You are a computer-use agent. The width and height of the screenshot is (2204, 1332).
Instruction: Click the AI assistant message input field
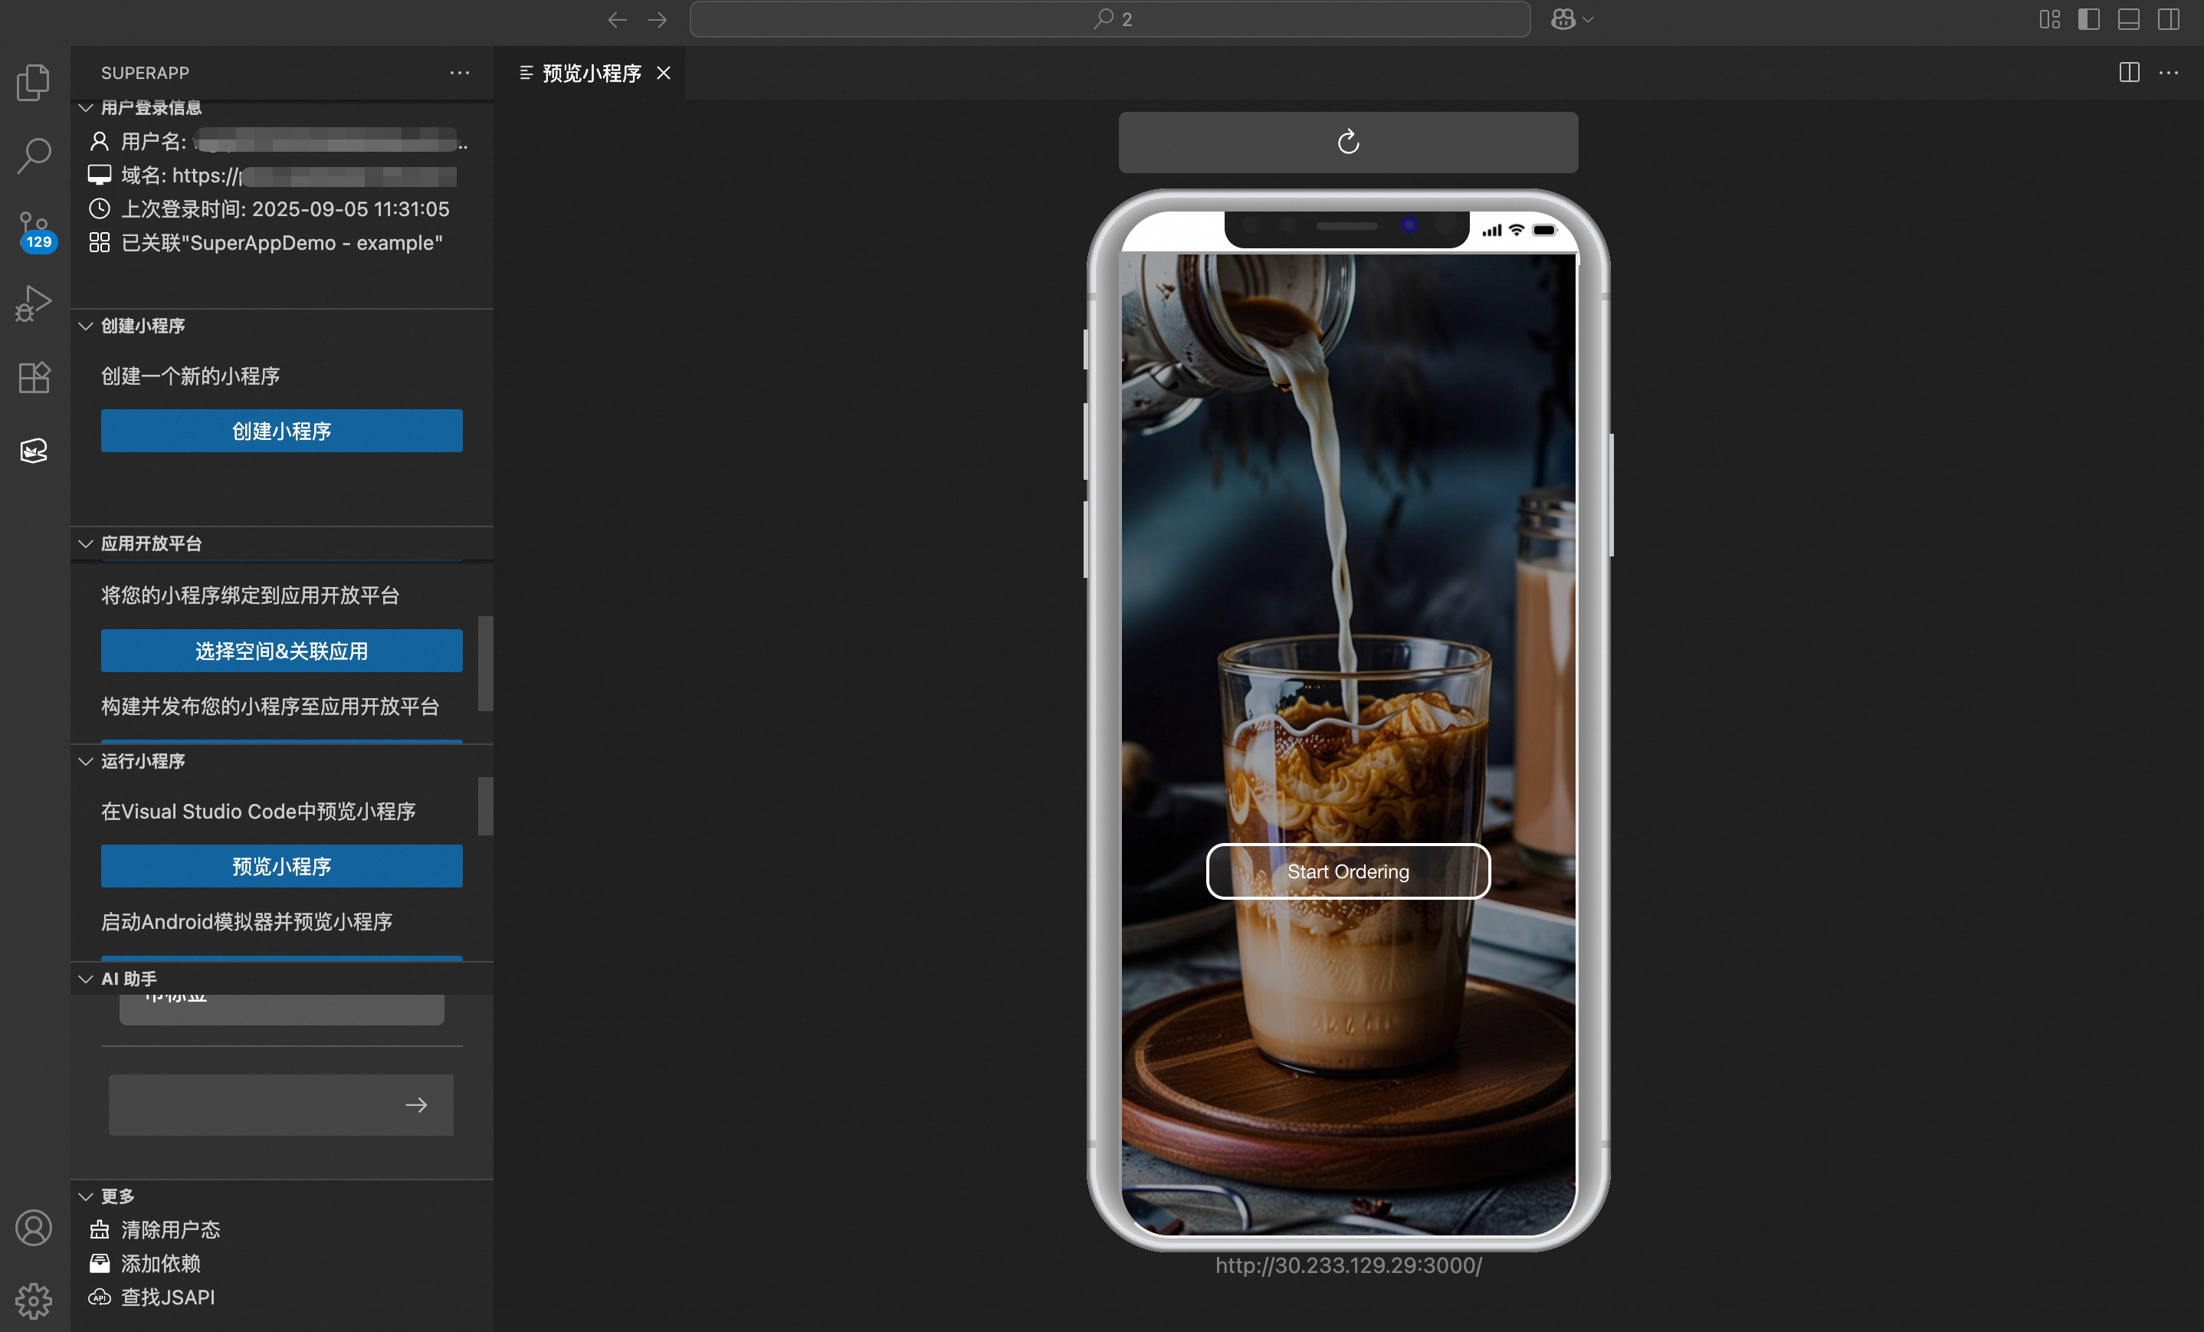click(251, 1105)
